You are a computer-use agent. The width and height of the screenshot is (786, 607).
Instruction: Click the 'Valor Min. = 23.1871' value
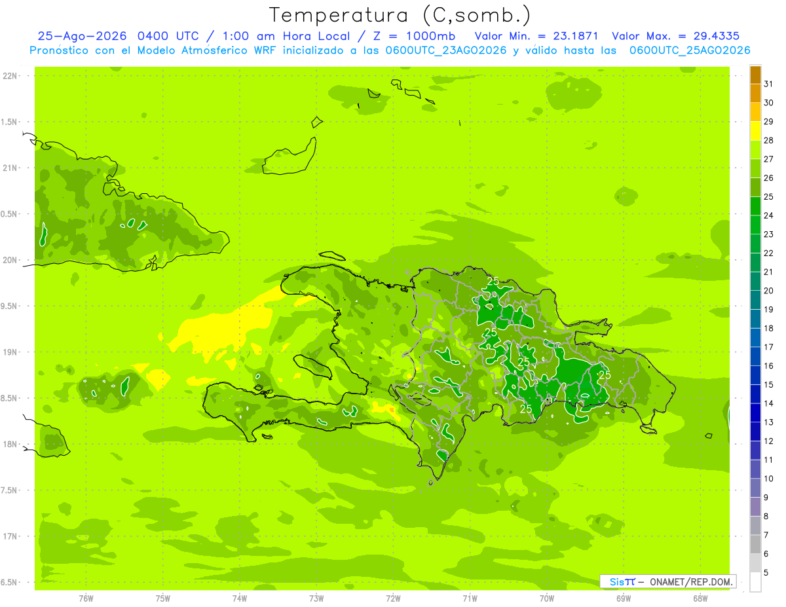[538, 36]
